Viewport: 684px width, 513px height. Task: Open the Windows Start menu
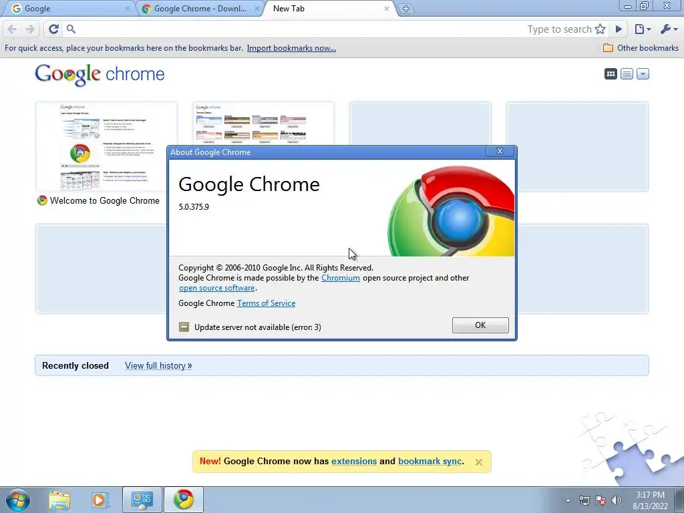click(17, 500)
